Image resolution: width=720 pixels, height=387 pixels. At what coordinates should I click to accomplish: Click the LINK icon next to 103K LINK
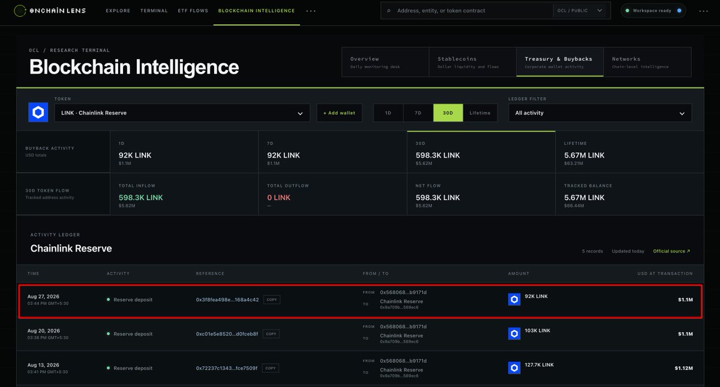pyautogui.click(x=514, y=334)
